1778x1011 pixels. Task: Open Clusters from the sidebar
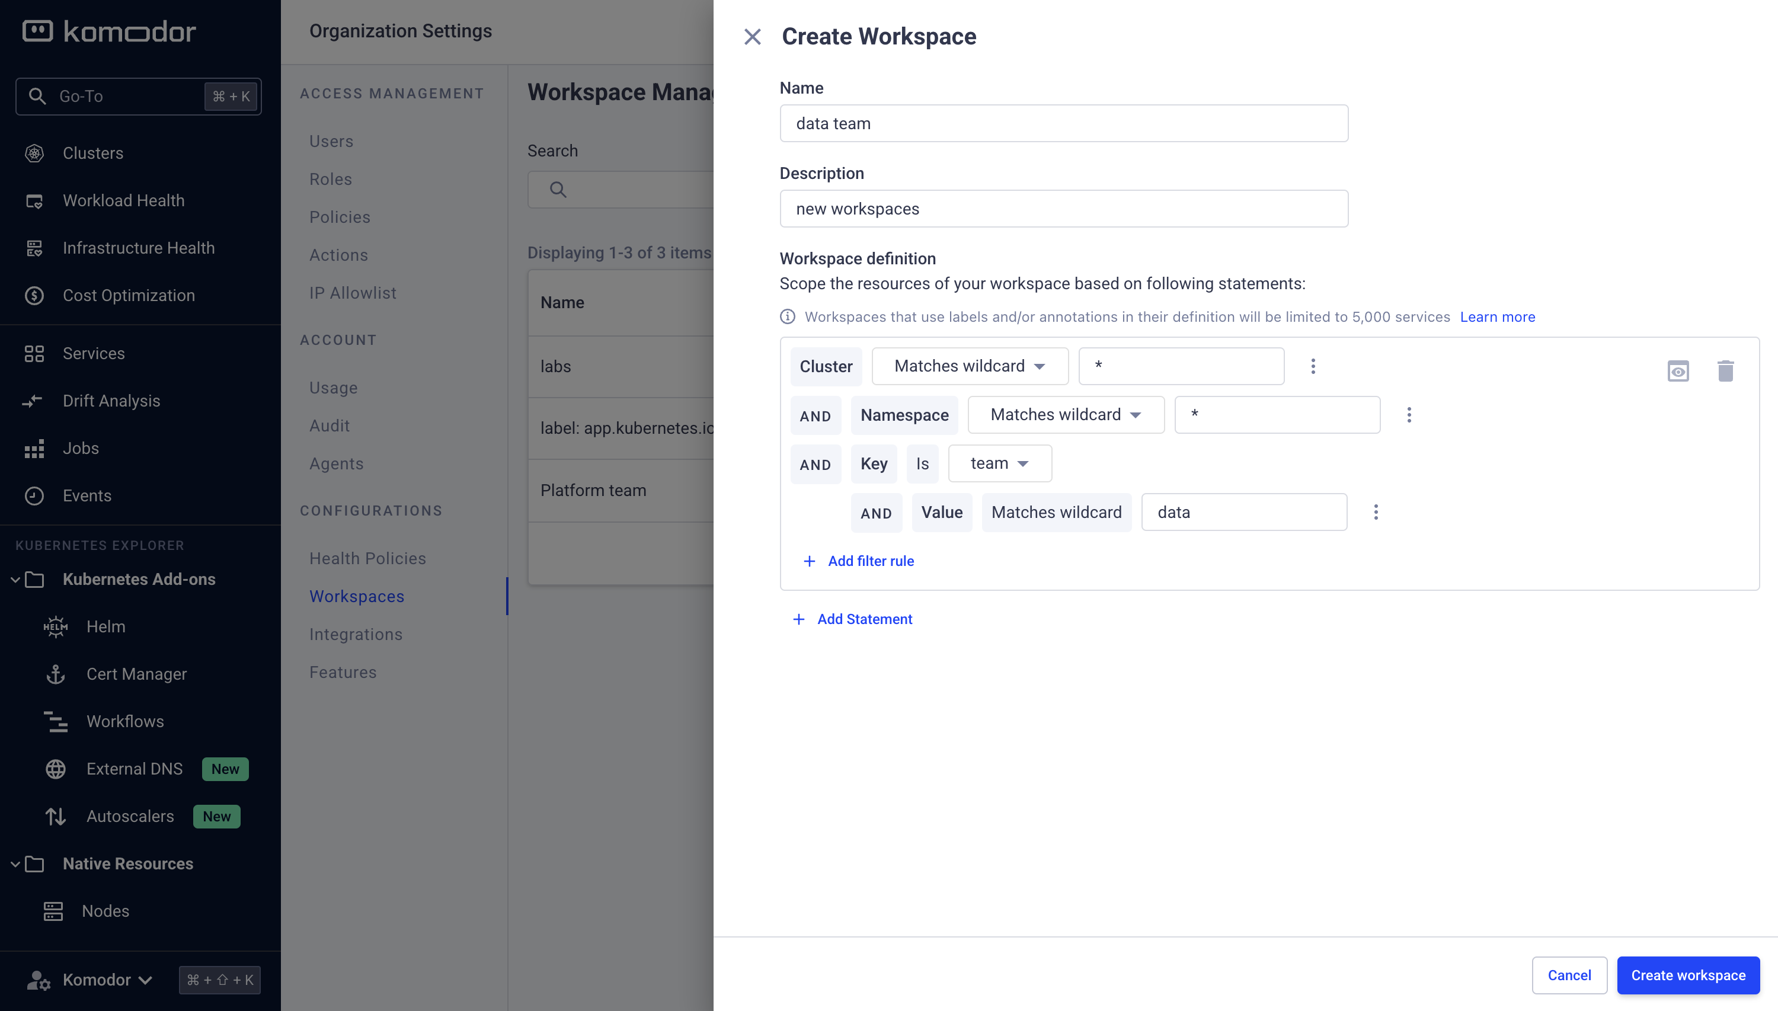(x=93, y=153)
